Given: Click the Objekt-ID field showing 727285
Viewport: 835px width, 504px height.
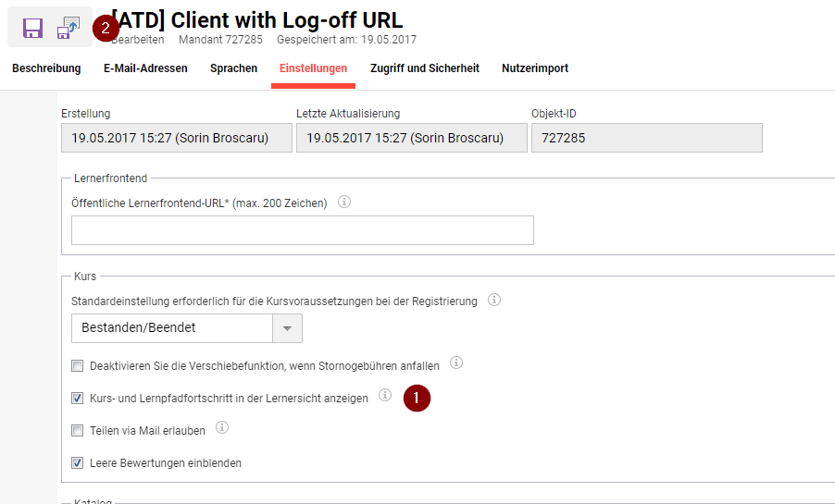Looking at the screenshot, I should click(x=646, y=139).
